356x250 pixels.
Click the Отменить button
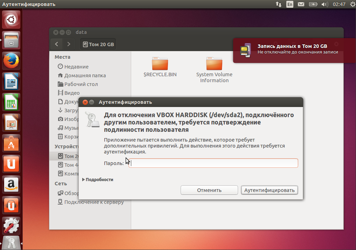[209, 190]
